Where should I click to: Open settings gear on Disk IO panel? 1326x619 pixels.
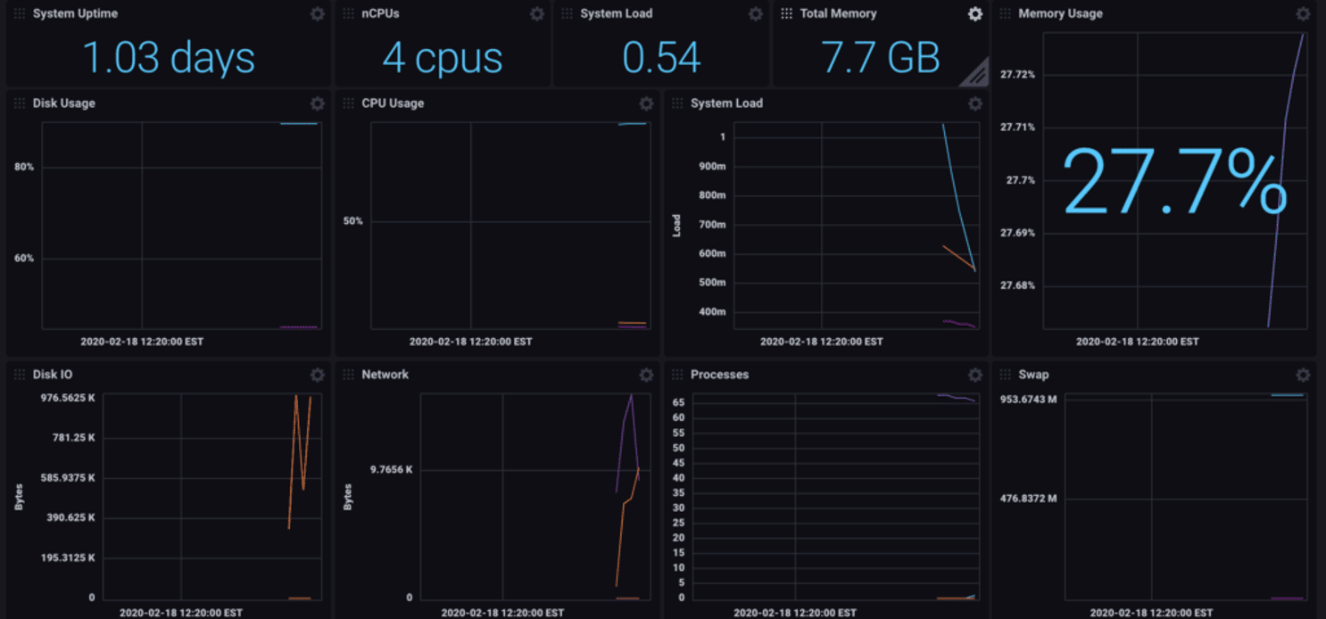click(x=317, y=375)
